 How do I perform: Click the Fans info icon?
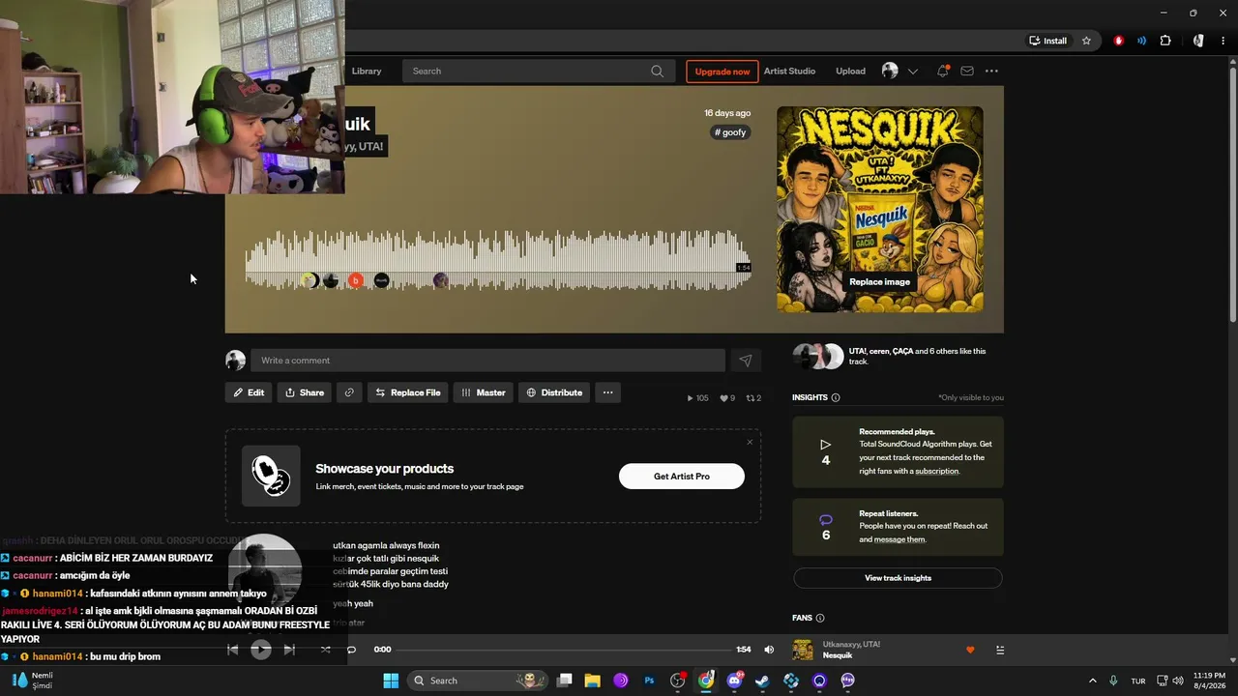click(x=820, y=618)
